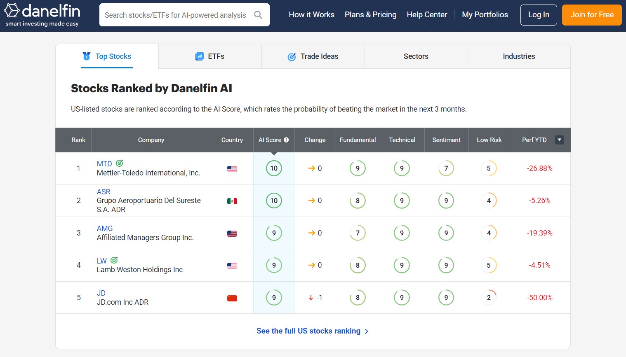The image size is (626, 357).
Task: Click the Fundamental column header
Action: coord(358,140)
